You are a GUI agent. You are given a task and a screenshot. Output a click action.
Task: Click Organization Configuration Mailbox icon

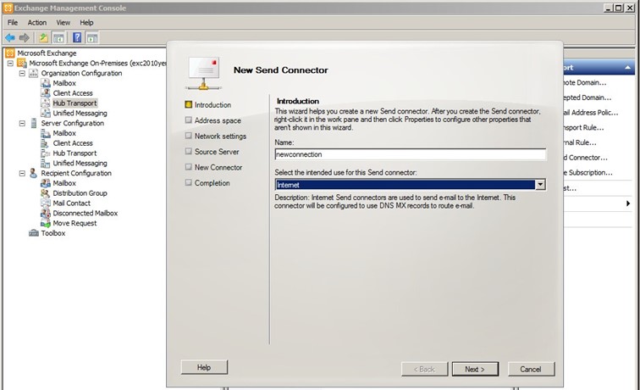[x=46, y=83]
